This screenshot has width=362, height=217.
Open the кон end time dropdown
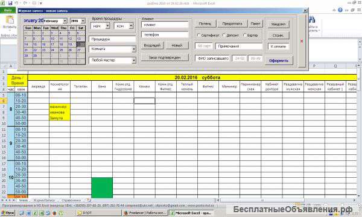(131, 26)
